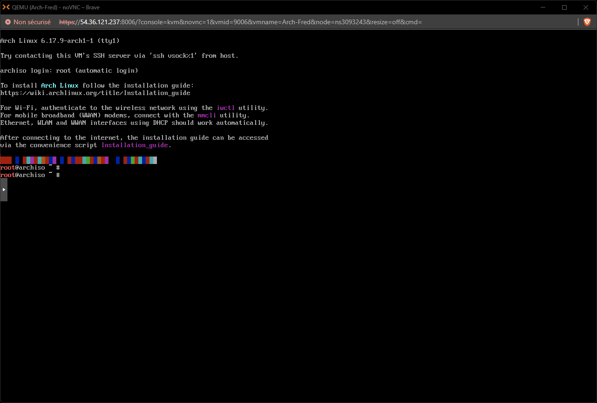The height and width of the screenshot is (403, 597).
Task: Click the magenta 'mmcli' utility word
Action: (x=207, y=116)
